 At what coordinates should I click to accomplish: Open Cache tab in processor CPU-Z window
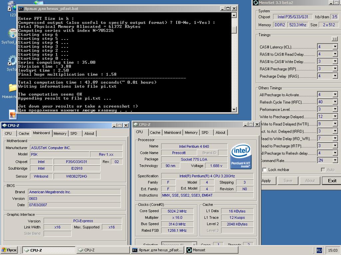pyautogui.click(x=155, y=132)
